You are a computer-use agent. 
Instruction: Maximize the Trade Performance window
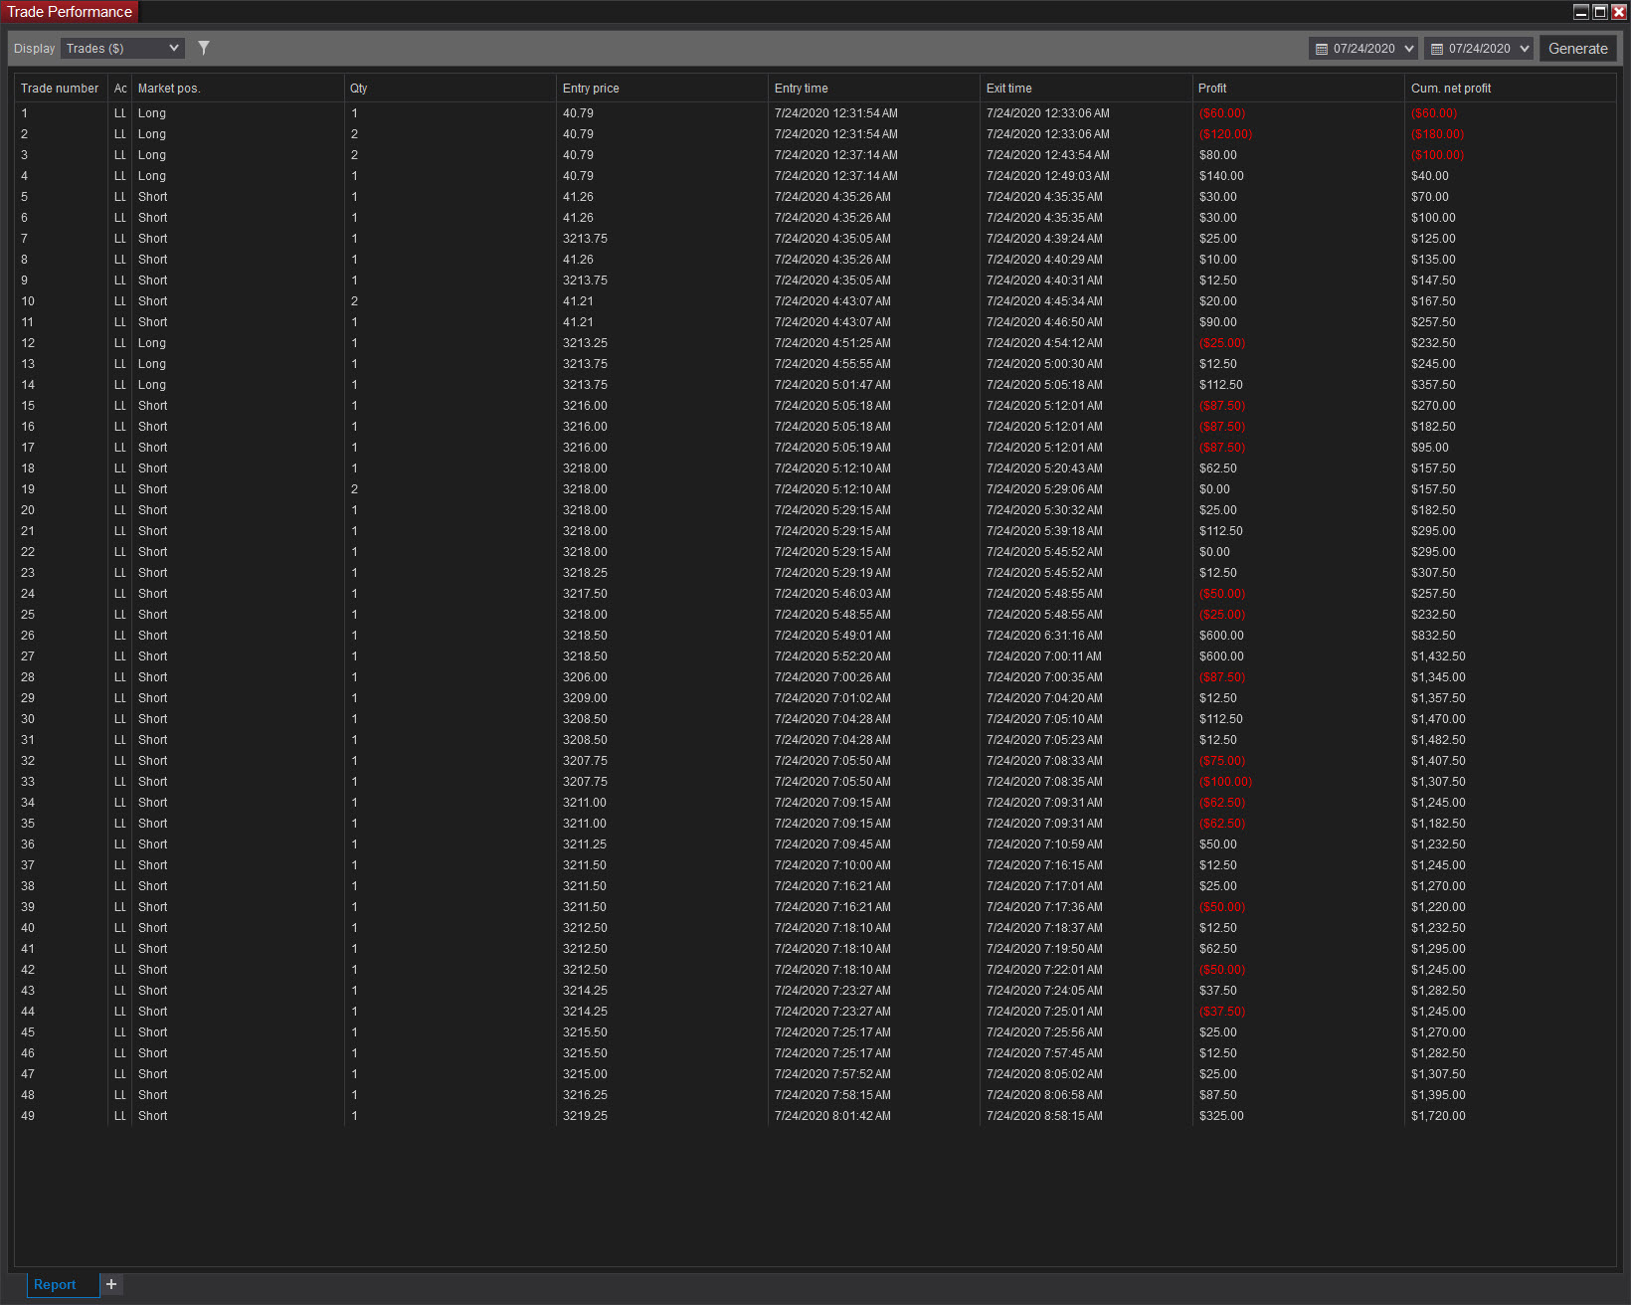pyautogui.click(x=1600, y=12)
